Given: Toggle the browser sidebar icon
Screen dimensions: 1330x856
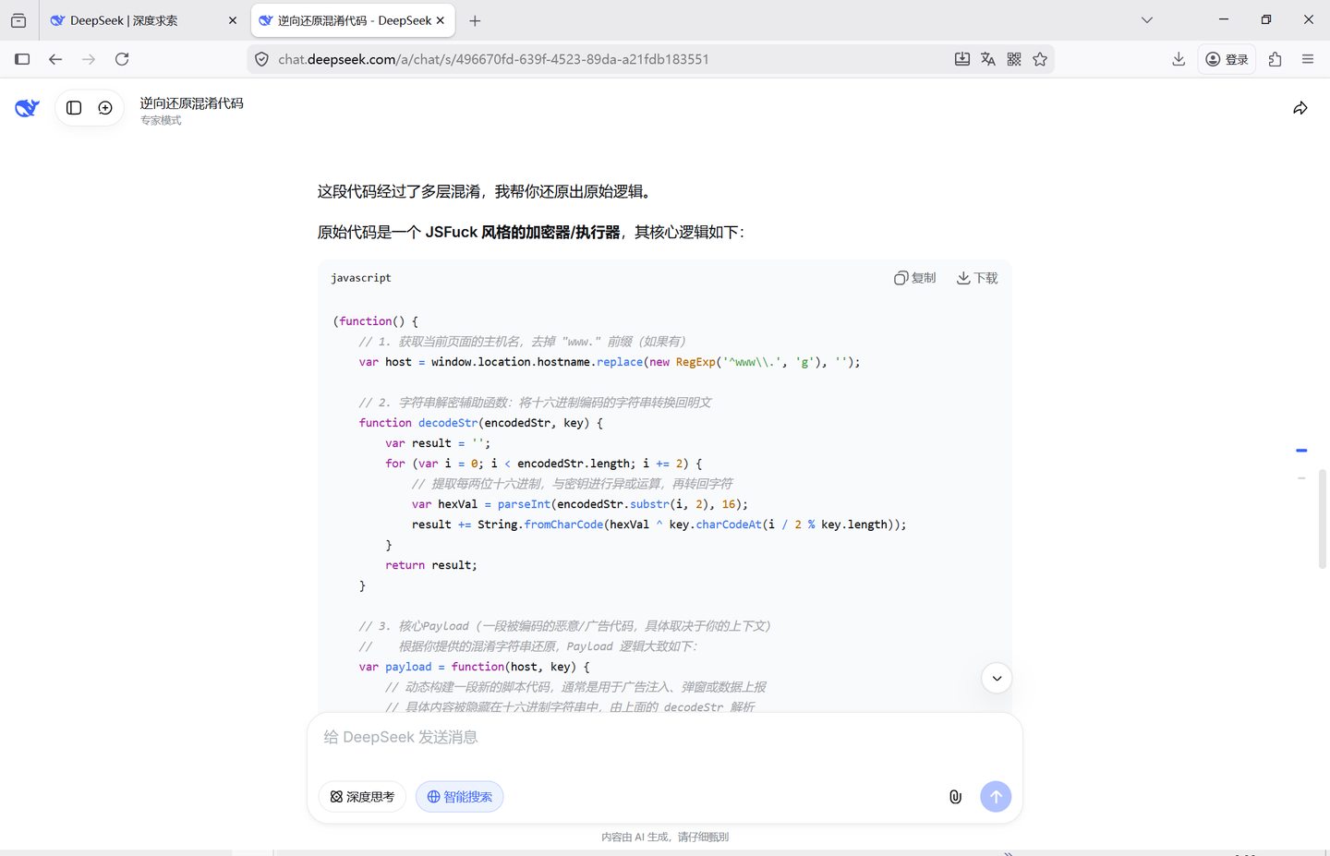Looking at the screenshot, I should tap(22, 59).
